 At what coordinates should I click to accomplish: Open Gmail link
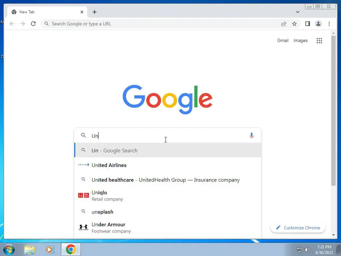coord(283,40)
